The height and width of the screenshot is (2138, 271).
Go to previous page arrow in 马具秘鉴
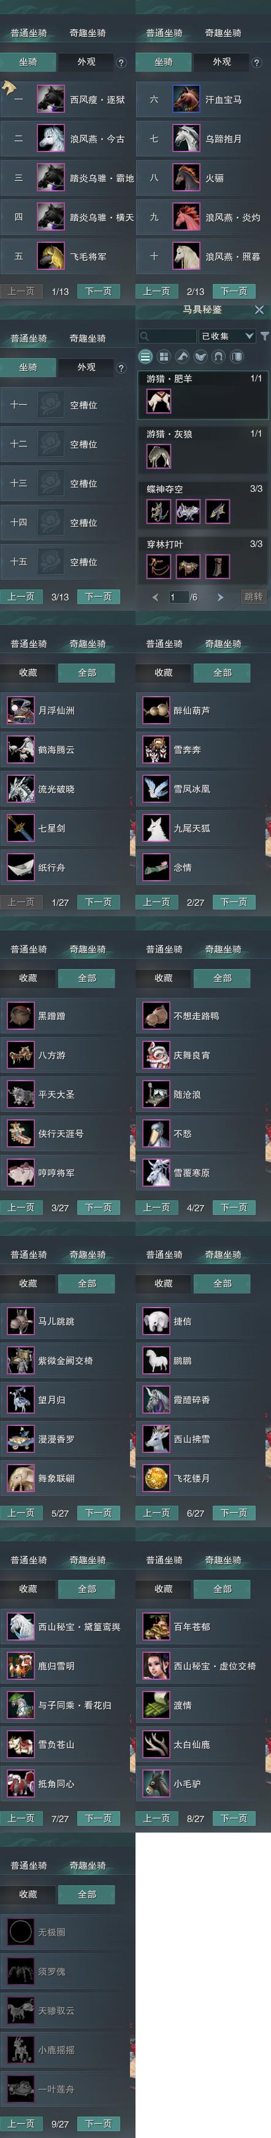(x=155, y=597)
